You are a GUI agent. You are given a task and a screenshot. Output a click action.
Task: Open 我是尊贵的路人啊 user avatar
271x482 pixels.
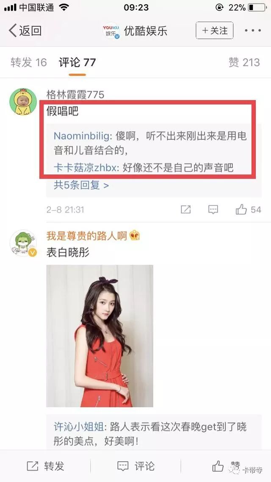click(23, 243)
